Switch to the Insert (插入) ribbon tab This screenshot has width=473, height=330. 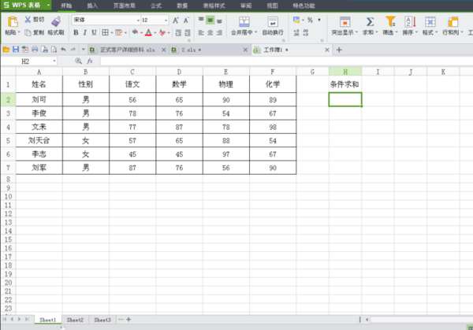click(x=92, y=6)
